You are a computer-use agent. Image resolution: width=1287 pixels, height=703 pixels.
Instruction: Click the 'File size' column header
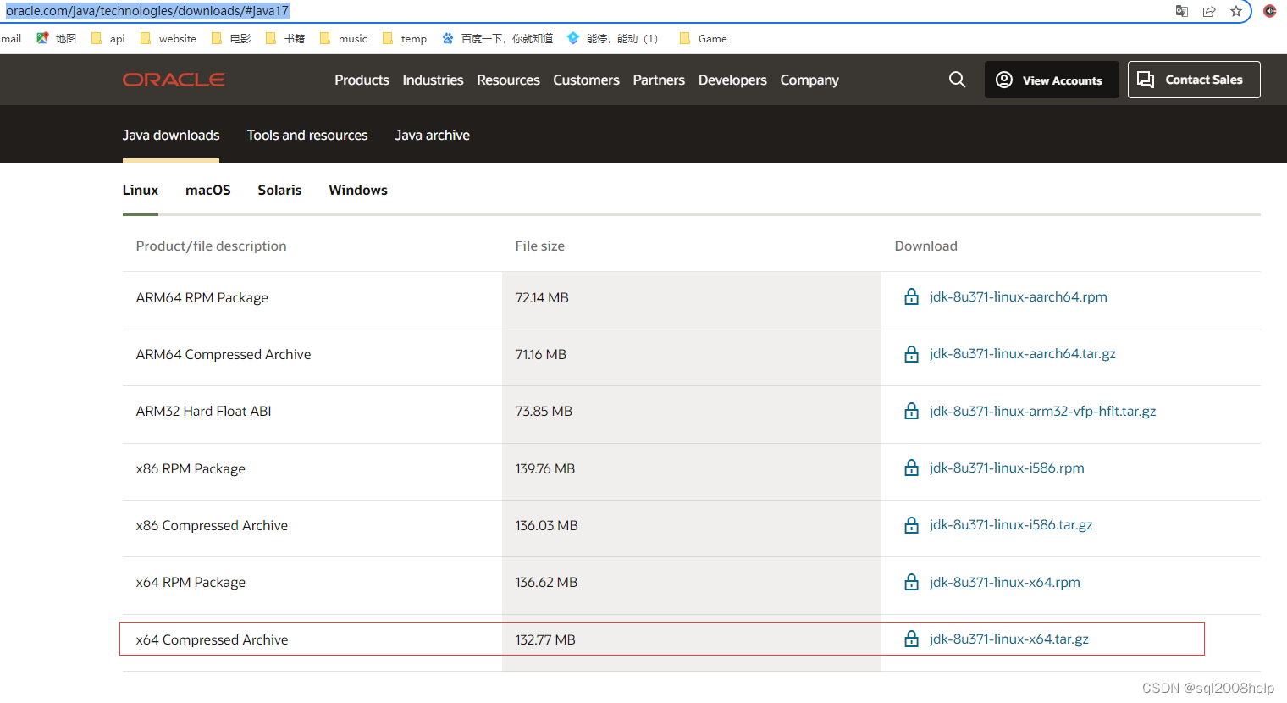pos(539,246)
